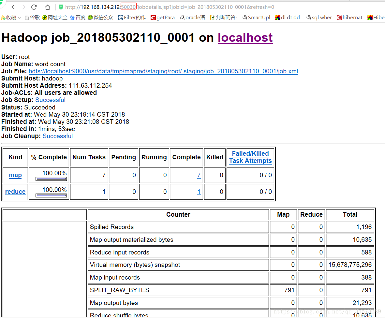Click the browser back arrow

point(13,7)
